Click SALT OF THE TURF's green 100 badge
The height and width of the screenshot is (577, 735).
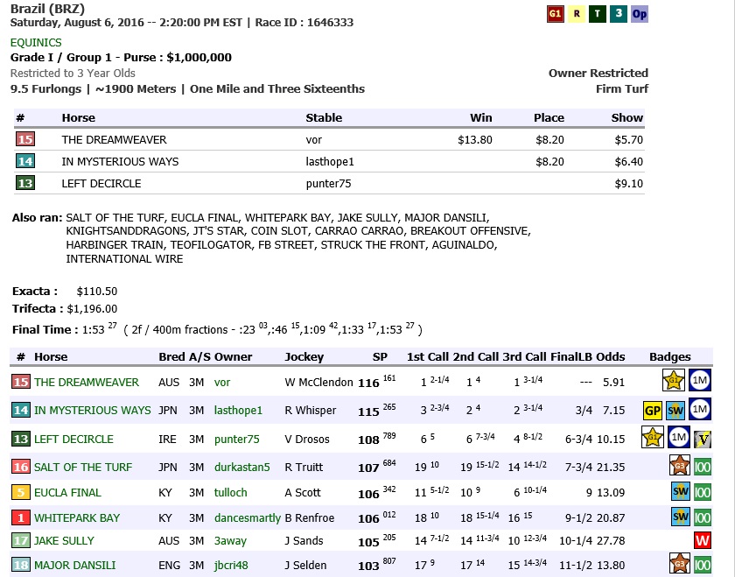[x=703, y=467]
